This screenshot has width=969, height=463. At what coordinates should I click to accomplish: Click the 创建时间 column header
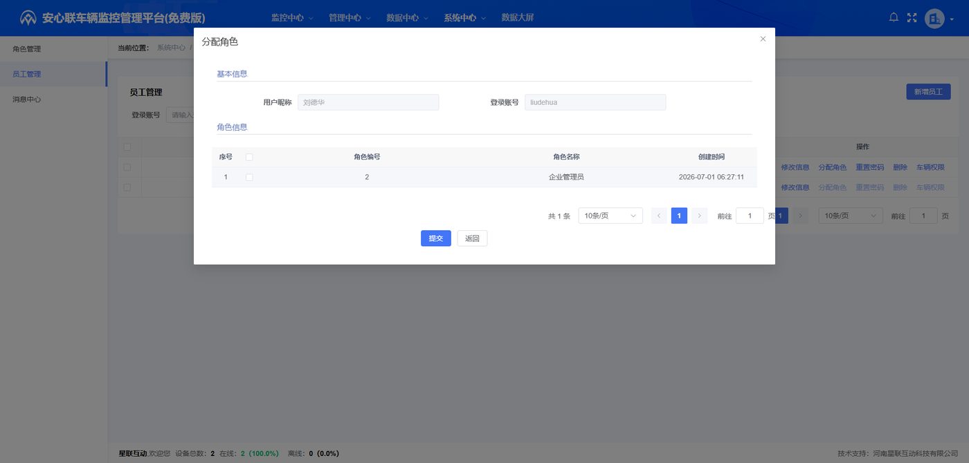point(712,157)
